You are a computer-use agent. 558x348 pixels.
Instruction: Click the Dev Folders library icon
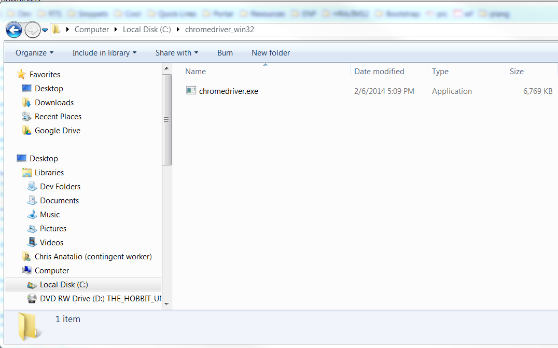[32, 186]
